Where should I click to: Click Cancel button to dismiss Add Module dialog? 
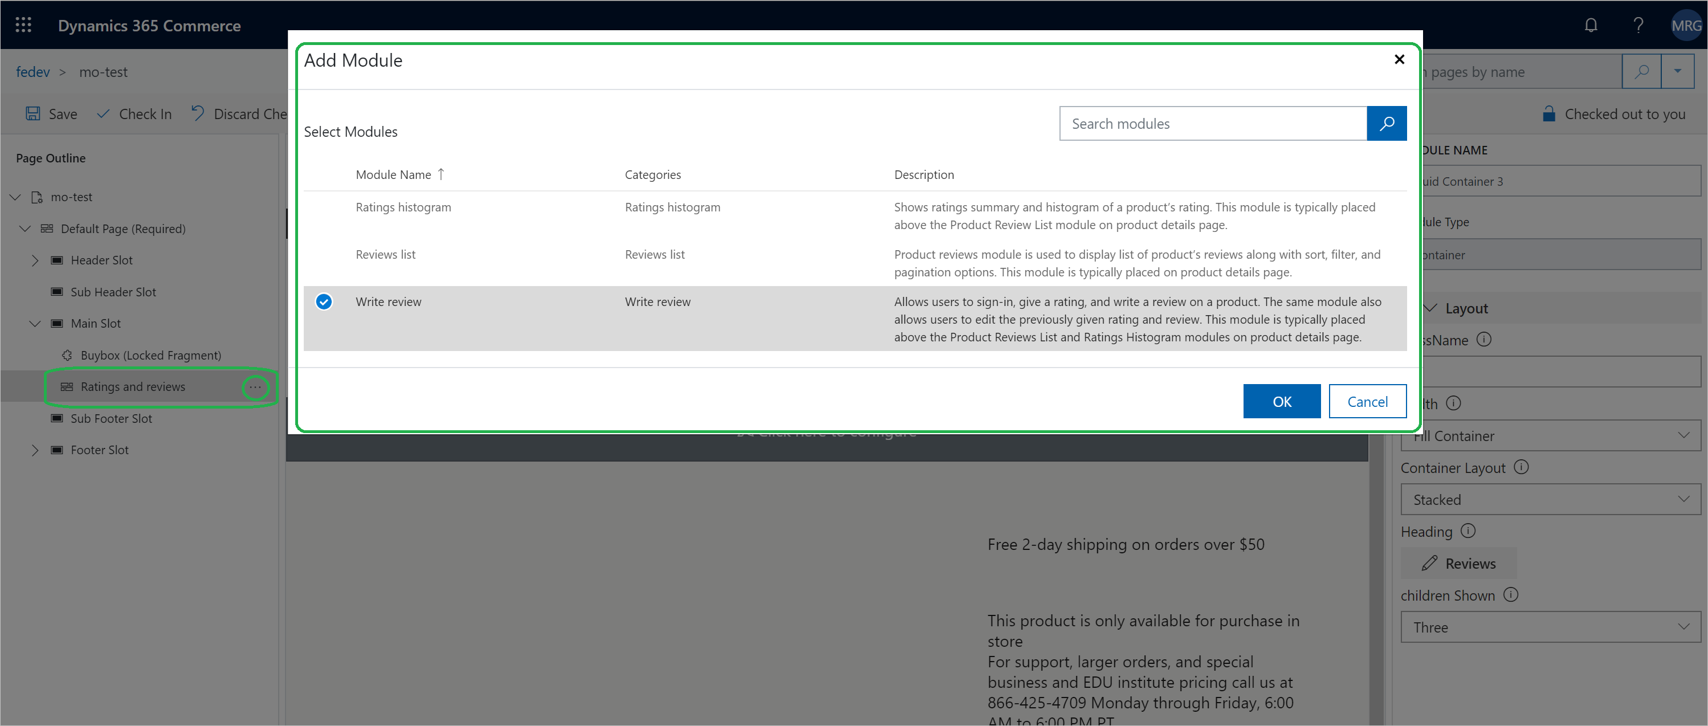(x=1367, y=401)
